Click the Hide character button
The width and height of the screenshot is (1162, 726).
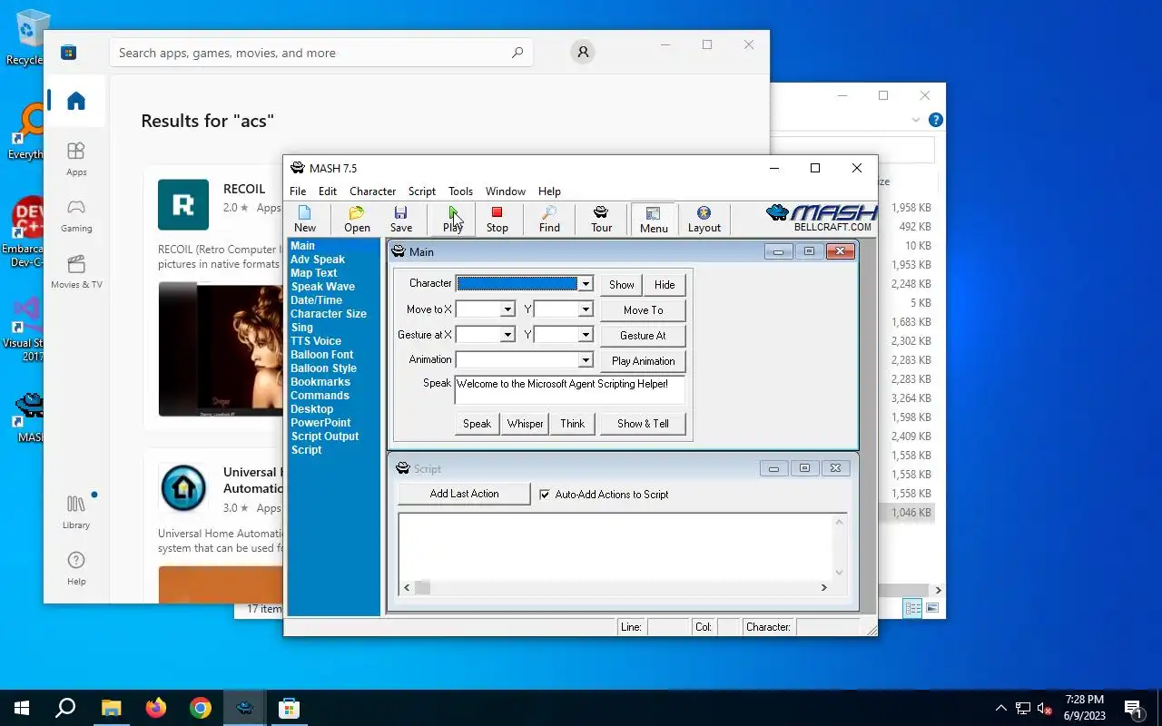click(x=665, y=284)
